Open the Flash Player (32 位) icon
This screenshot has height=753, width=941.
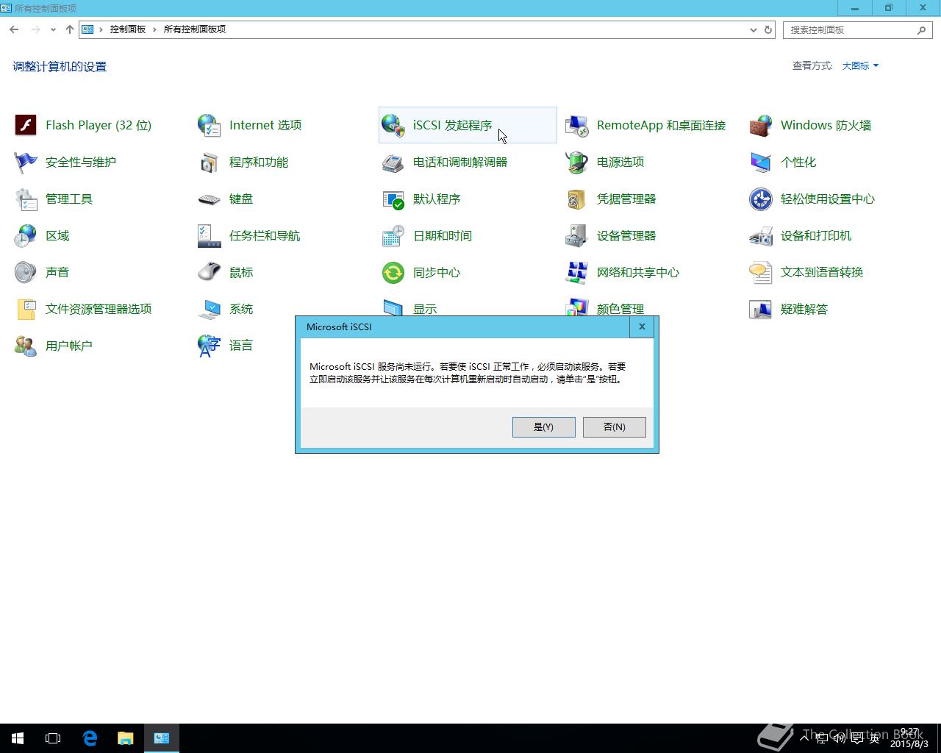pos(26,125)
